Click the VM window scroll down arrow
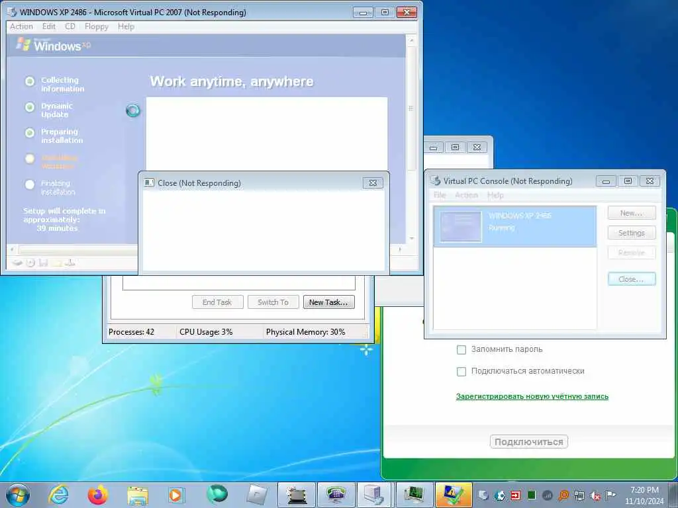 tap(412, 238)
